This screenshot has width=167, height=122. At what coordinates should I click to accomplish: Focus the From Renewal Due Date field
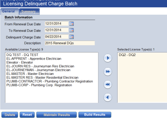pos(56,24)
